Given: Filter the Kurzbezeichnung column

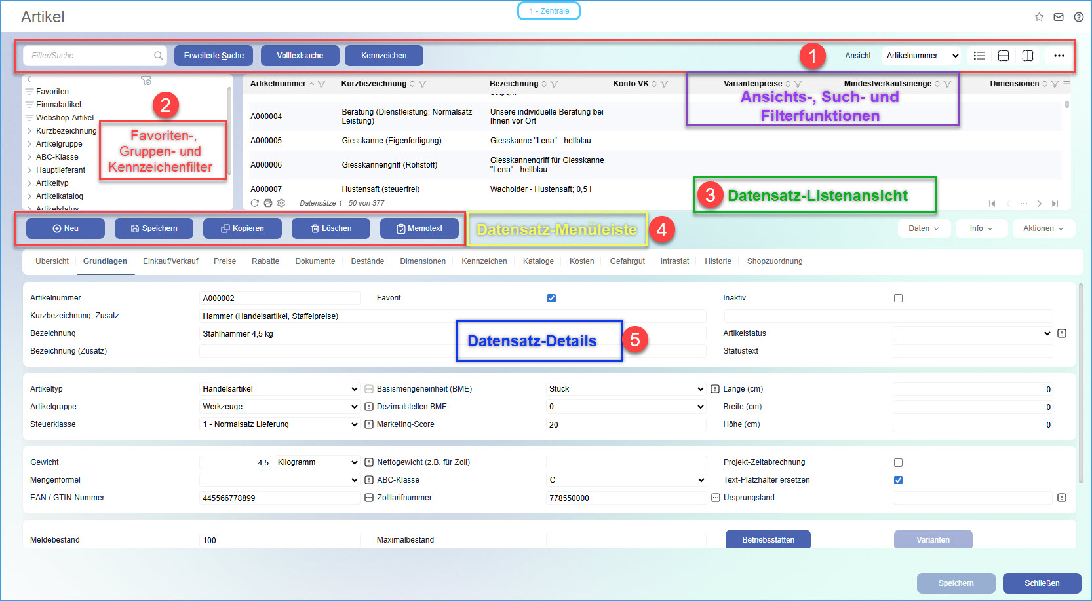Looking at the screenshot, I should tap(423, 84).
